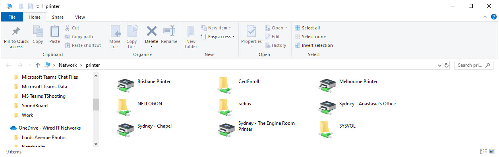
Task: Click the Properties checkmark icon
Action: pyautogui.click(x=251, y=31)
